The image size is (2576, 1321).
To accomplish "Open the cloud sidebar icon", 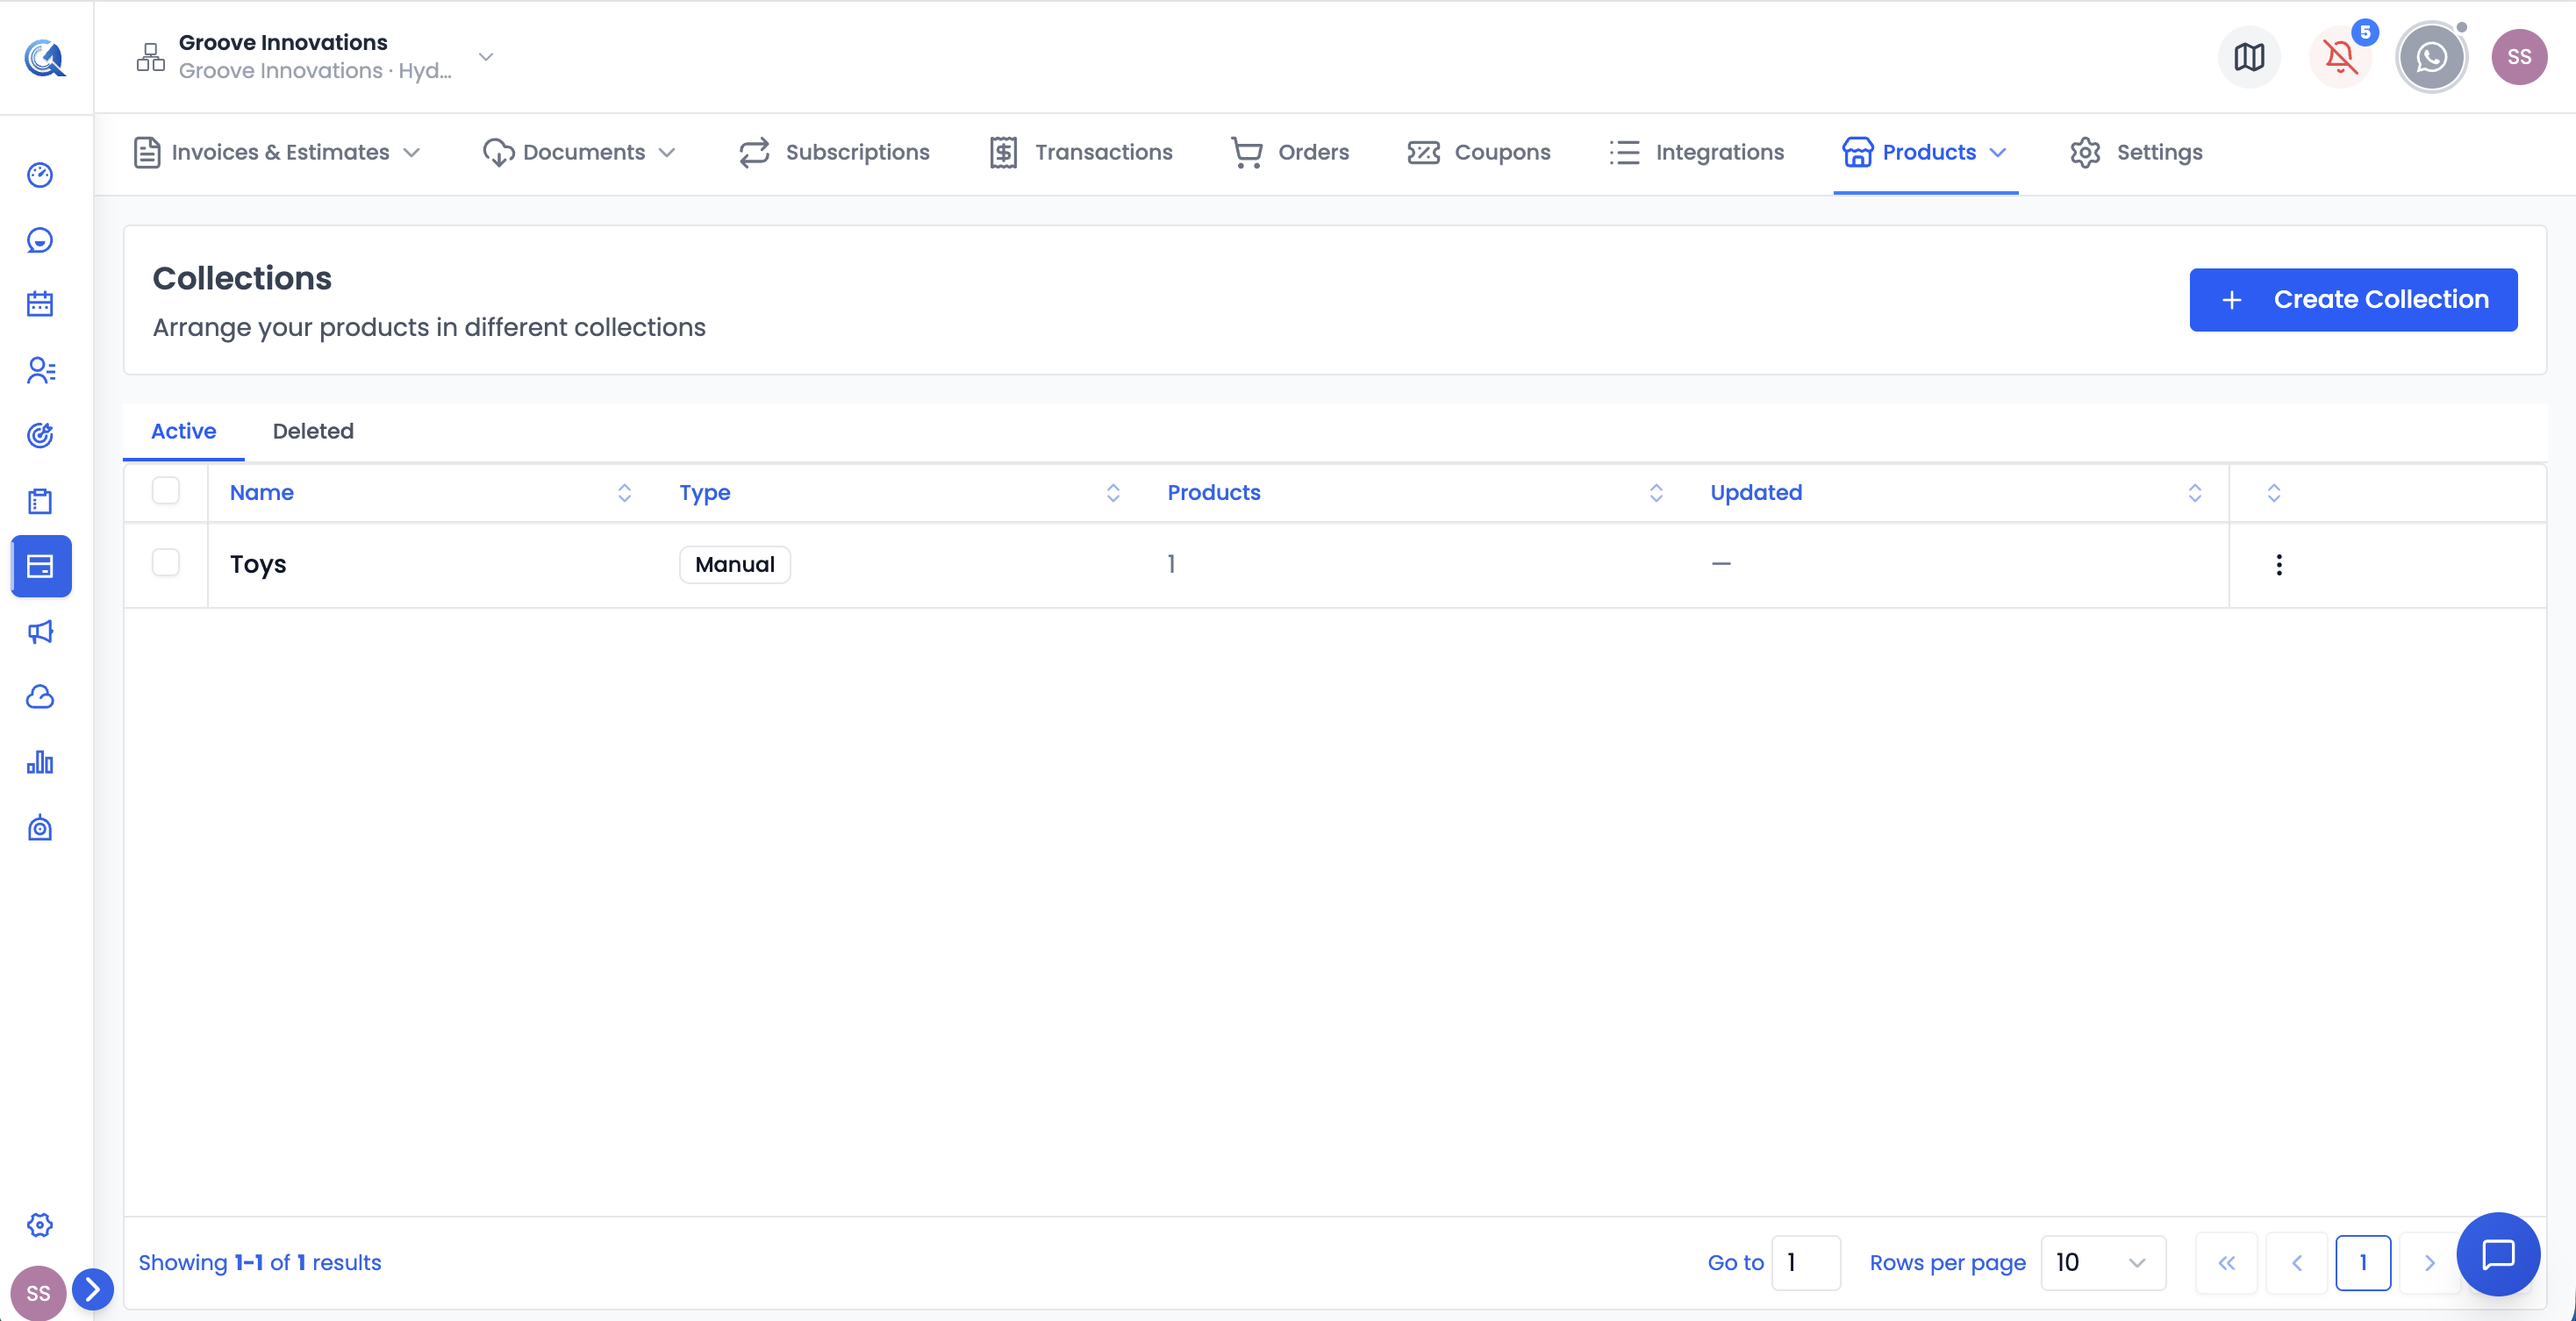I will tap(40, 697).
